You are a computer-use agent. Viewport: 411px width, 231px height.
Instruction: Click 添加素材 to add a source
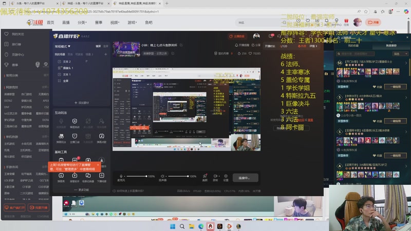pyautogui.click(x=82, y=103)
